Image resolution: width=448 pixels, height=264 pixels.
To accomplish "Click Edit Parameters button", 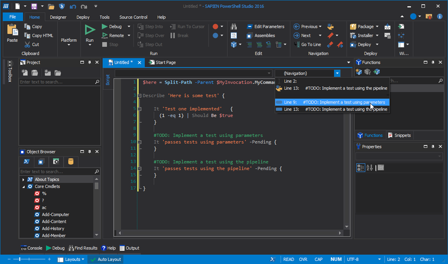I will pyautogui.click(x=266, y=27).
